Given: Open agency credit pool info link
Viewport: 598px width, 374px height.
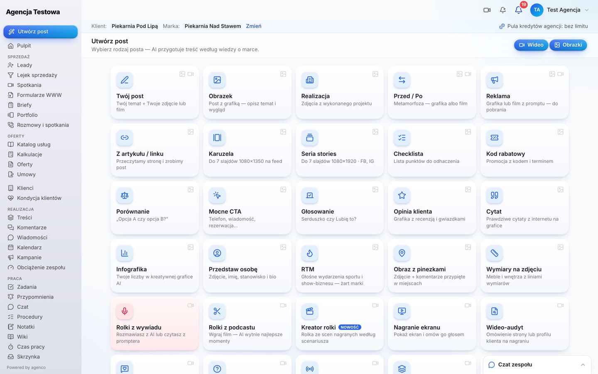Looking at the screenshot, I should coord(543,26).
